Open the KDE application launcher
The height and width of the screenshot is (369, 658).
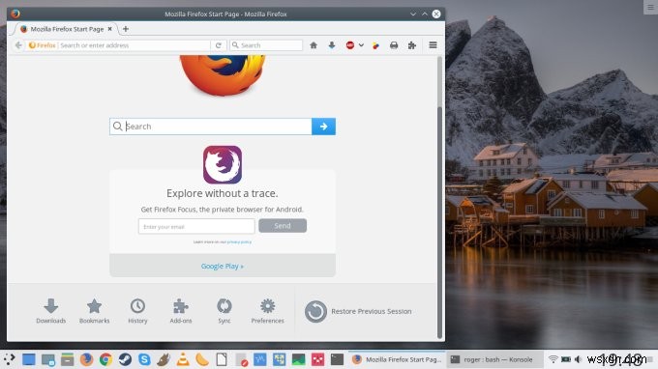point(10,359)
